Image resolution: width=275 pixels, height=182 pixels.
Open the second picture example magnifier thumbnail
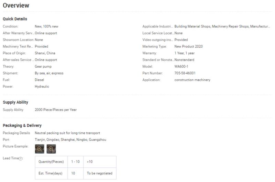coord(51,149)
